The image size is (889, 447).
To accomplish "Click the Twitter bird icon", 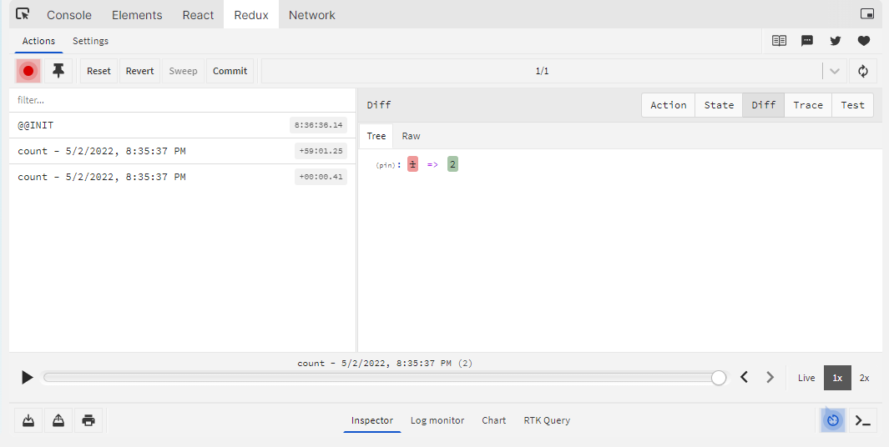I will coord(835,41).
